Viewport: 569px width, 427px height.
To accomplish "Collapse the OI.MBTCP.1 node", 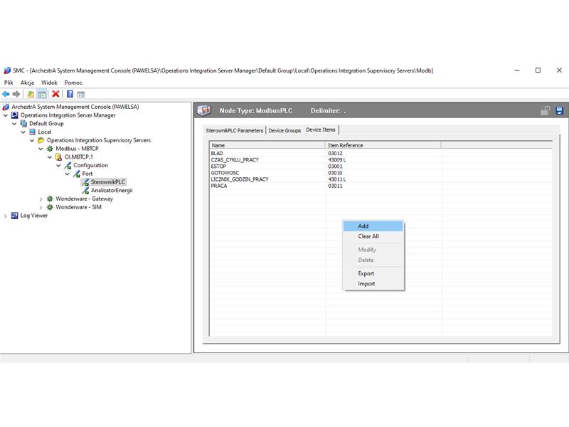I will click(50, 157).
